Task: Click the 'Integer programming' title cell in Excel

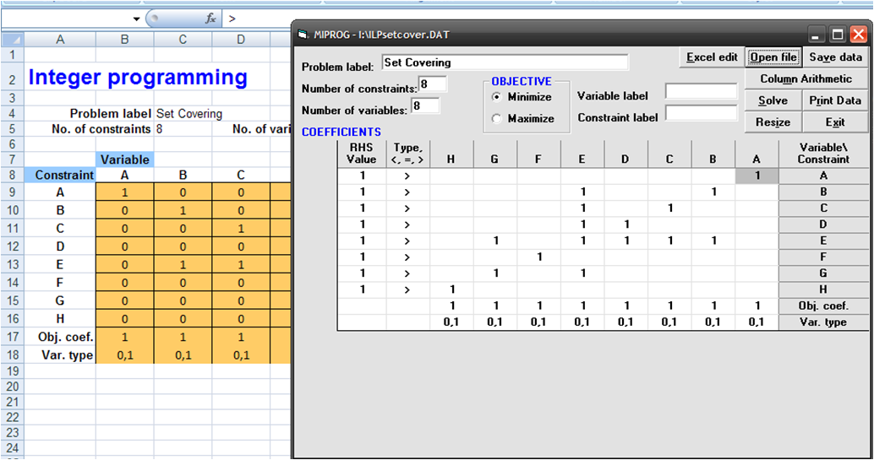Action: (138, 78)
